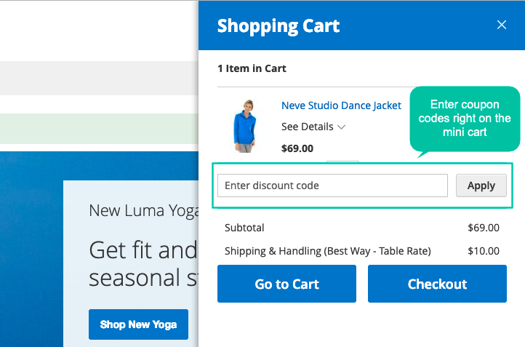525x347 pixels.
Task: Click Shipping & Handling Best Way line
Action: 327,251
